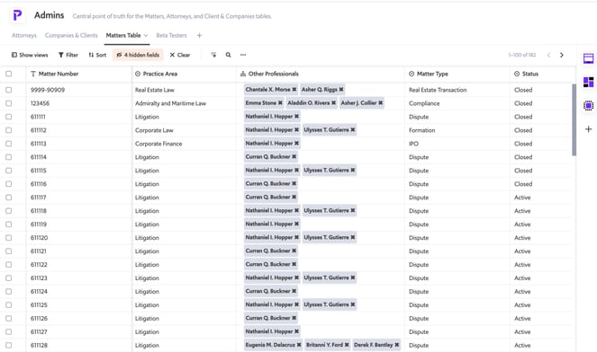The image size is (597, 352).
Task: Add a new sidebar item with plus
Action: tap(588, 129)
